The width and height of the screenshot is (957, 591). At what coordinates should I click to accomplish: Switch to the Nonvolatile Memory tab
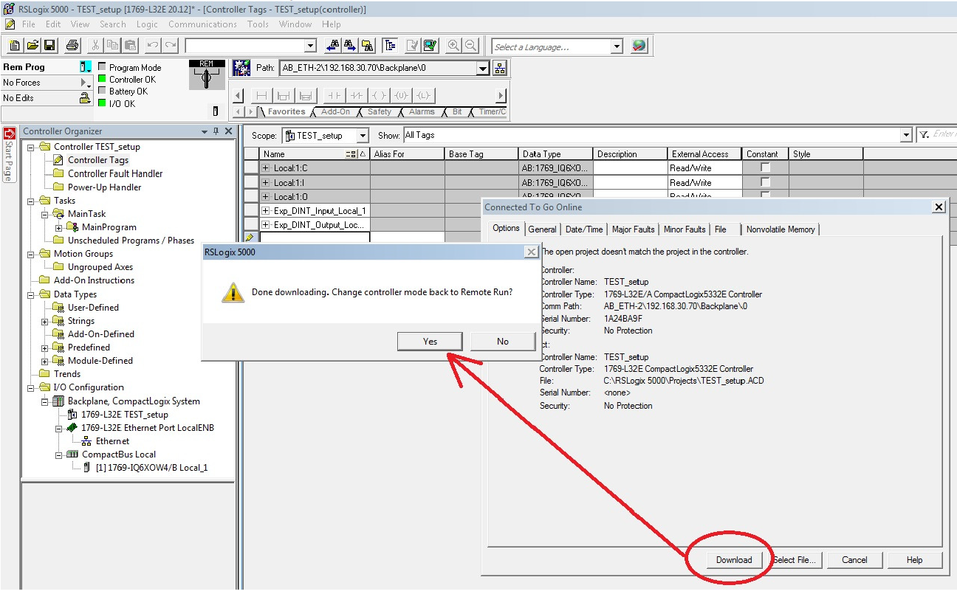click(x=780, y=229)
